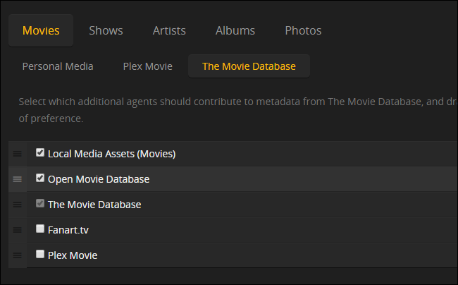Go to the Photos tab
The image size is (458, 285).
(303, 30)
